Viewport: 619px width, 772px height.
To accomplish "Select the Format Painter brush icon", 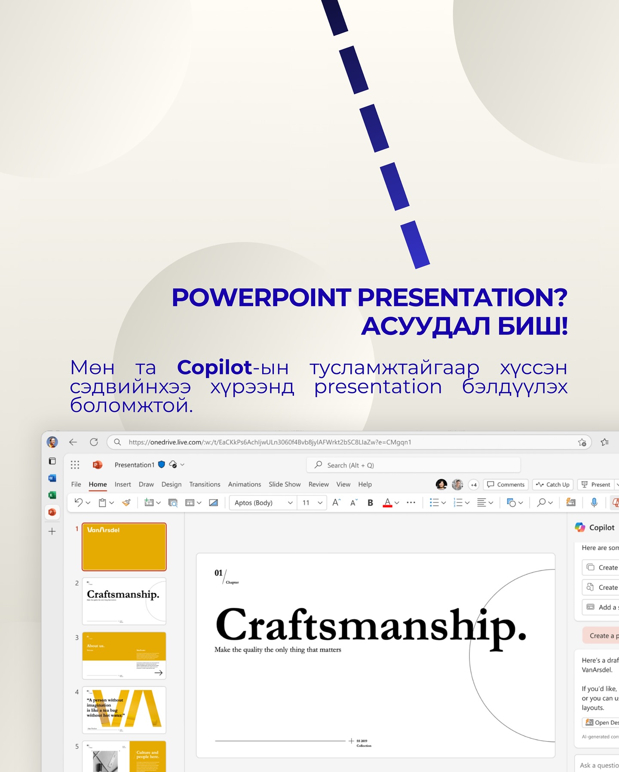I will point(126,502).
